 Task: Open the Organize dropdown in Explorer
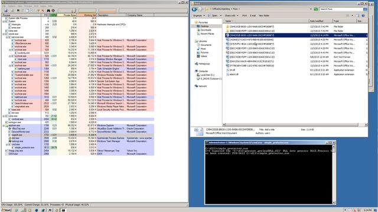click(199, 16)
